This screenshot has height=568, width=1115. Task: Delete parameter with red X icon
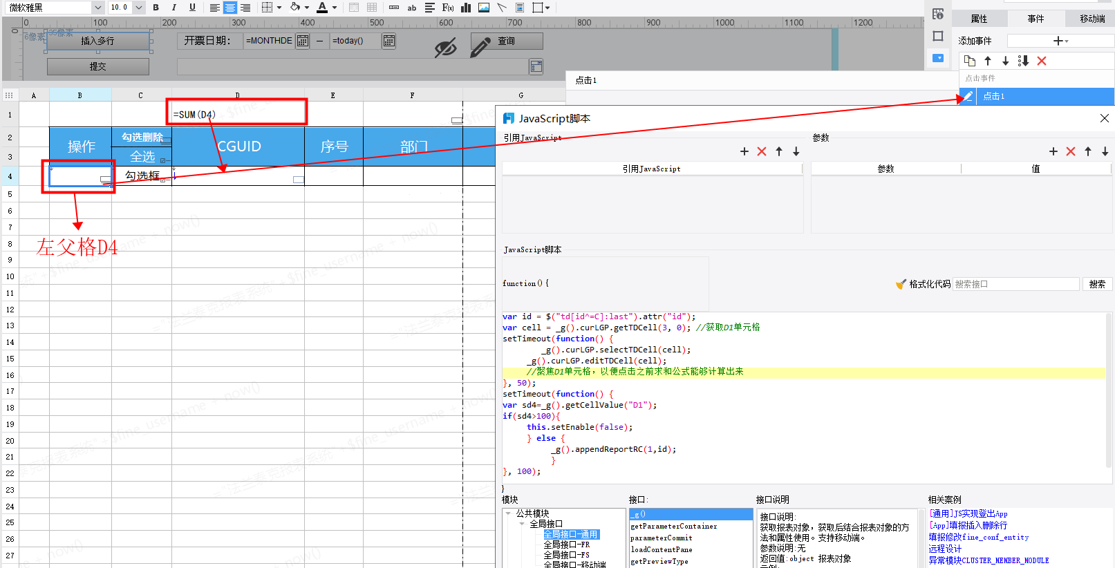1071,151
